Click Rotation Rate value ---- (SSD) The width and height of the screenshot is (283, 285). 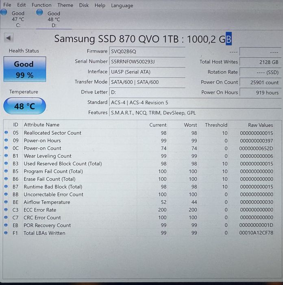[260, 72]
